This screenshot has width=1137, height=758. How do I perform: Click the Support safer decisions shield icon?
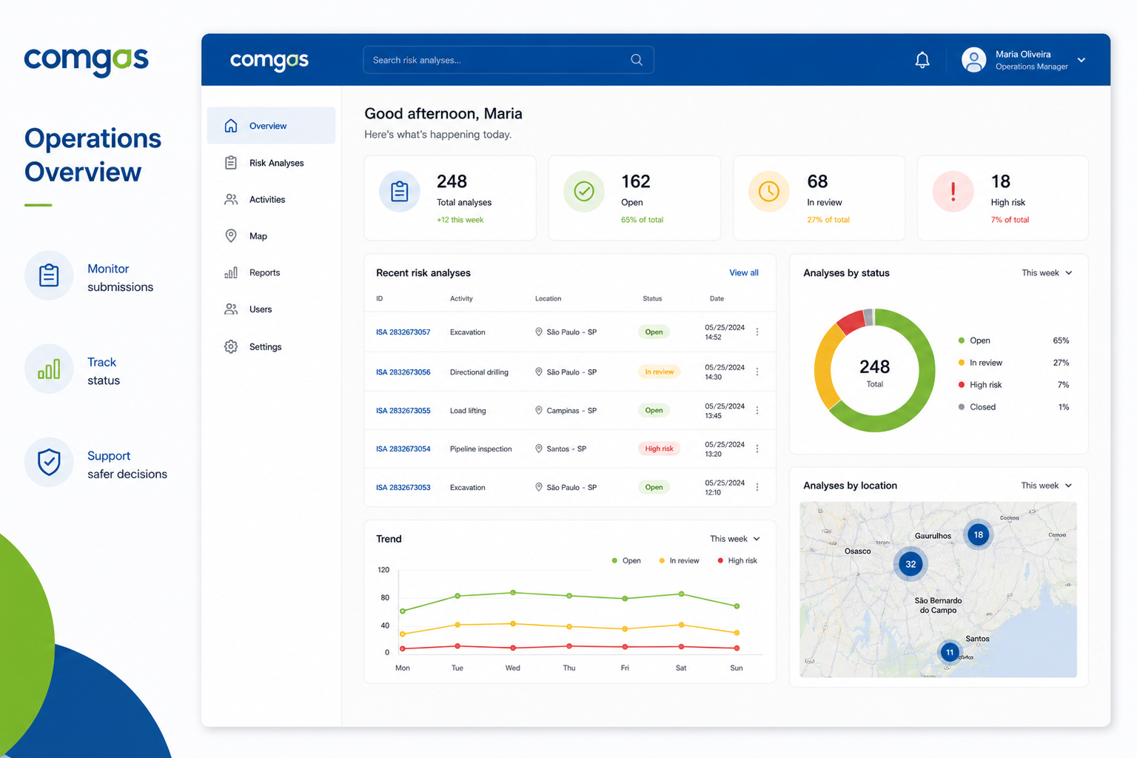49,462
